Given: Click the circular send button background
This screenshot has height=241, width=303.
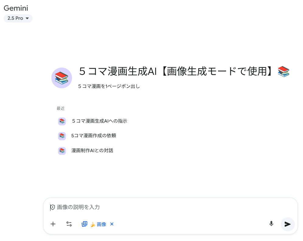Looking at the screenshot, I should (287, 224).
